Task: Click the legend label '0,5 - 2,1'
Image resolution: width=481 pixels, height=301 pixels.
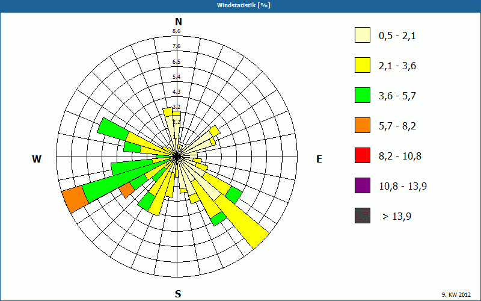Action: (x=397, y=36)
